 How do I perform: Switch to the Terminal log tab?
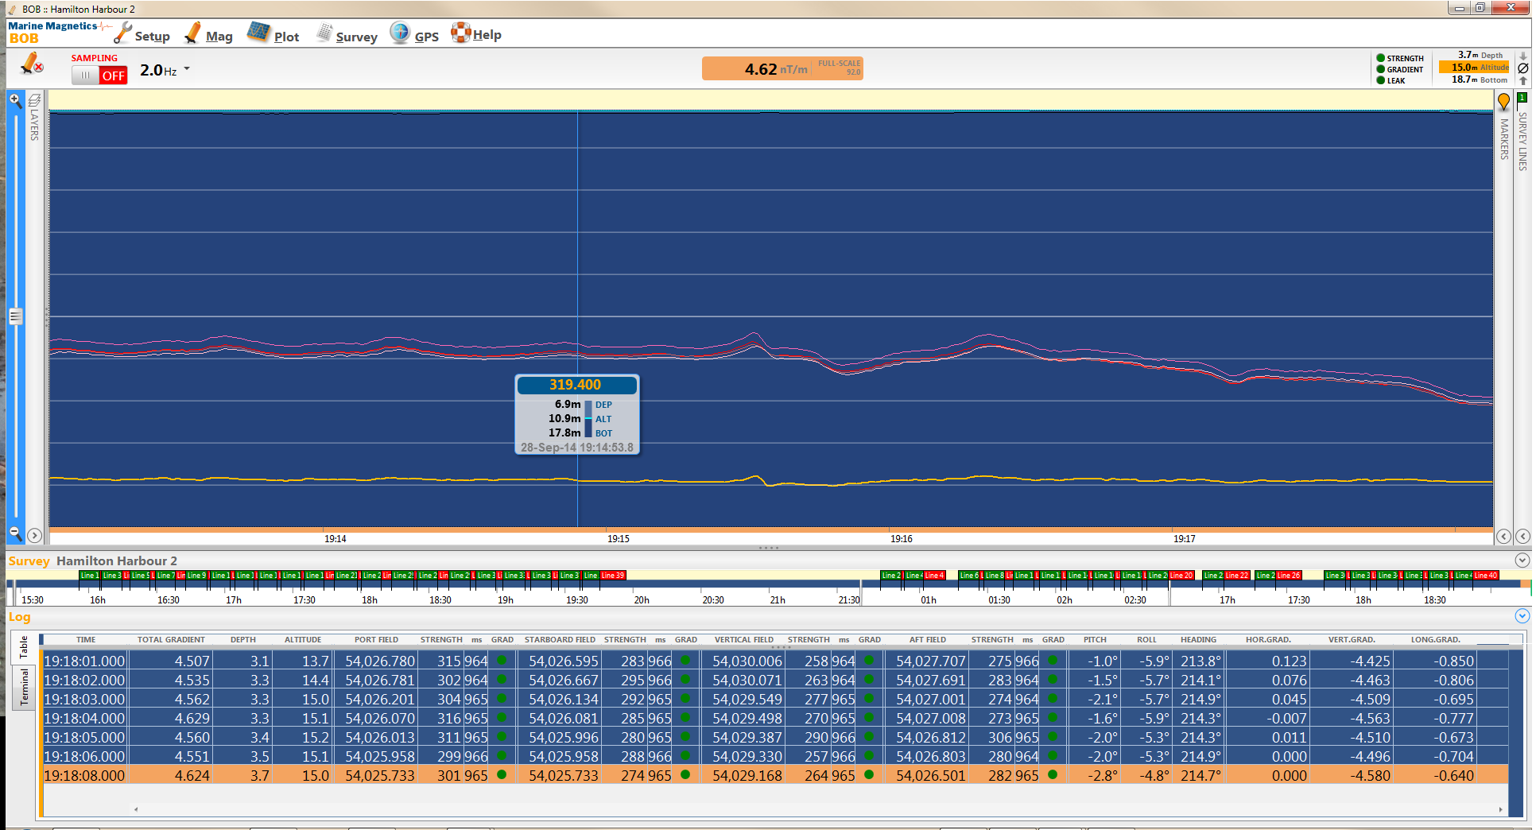(24, 687)
